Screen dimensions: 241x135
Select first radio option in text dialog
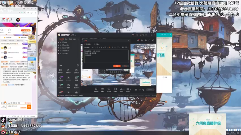[85, 44]
